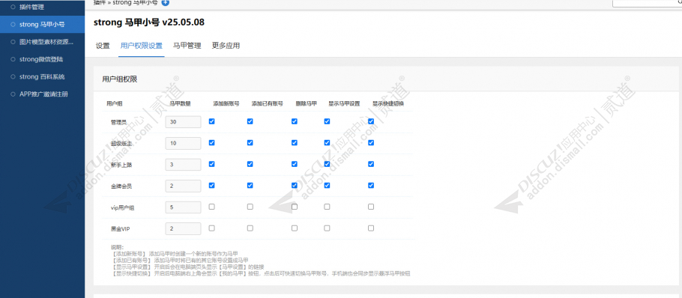Enable 显示快捷切换 for 黑金VIP

[x=371, y=228]
